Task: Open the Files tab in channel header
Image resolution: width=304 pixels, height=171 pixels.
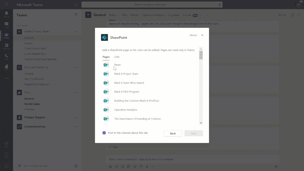Action: (x=125, y=15)
